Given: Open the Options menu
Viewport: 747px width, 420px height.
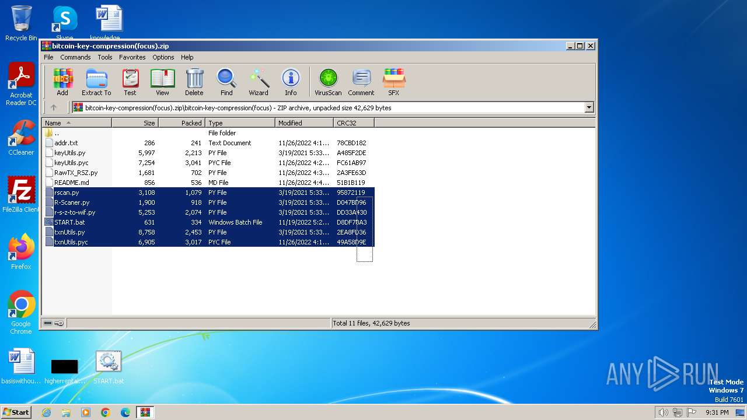Looking at the screenshot, I should 163,57.
